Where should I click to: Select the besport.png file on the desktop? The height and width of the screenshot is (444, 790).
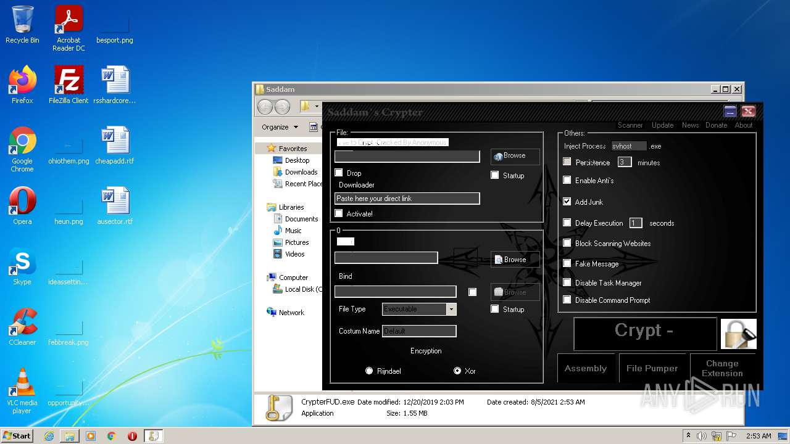(x=115, y=28)
